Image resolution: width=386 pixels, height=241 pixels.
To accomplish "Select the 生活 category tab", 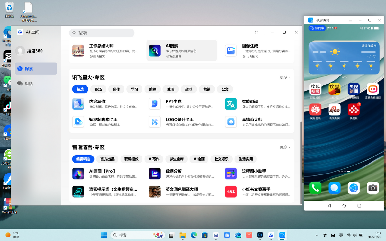I will click(x=170, y=89).
